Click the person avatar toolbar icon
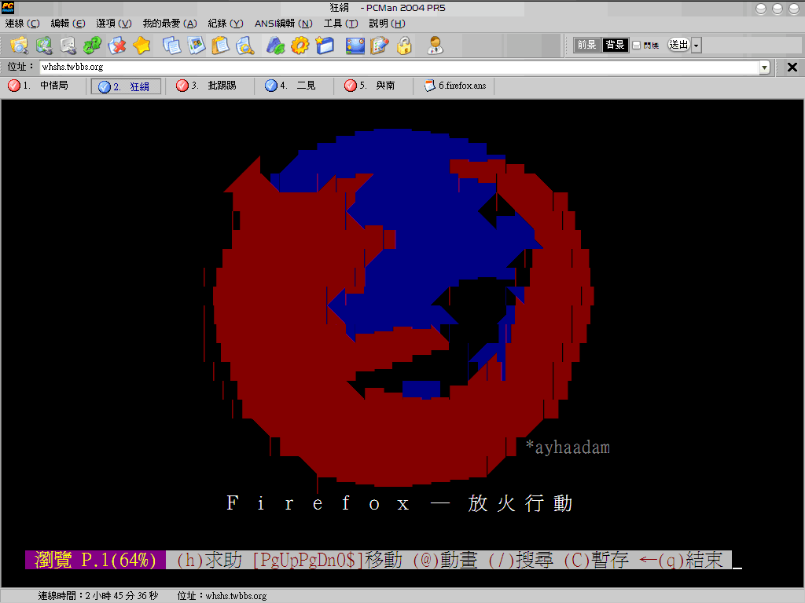The image size is (805, 603). click(435, 45)
